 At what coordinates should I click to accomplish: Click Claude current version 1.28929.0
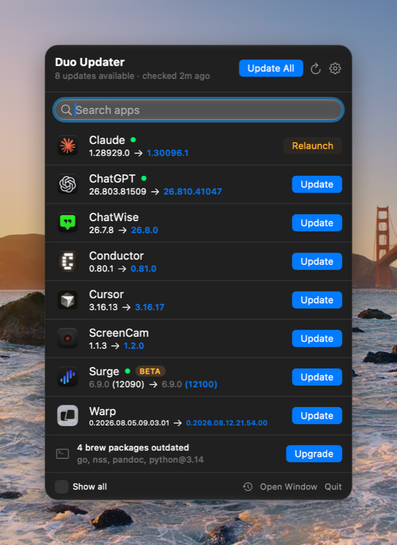pyautogui.click(x=109, y=153)
